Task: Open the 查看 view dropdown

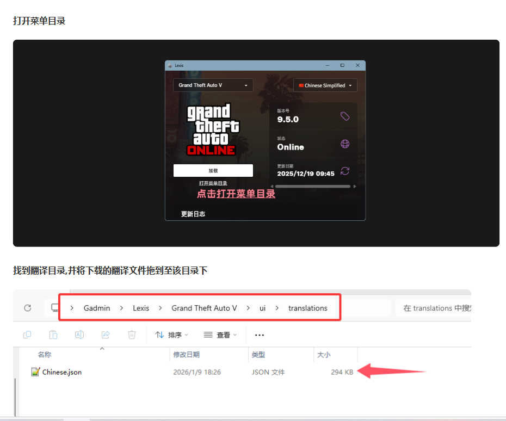Action: pos(220,335)
